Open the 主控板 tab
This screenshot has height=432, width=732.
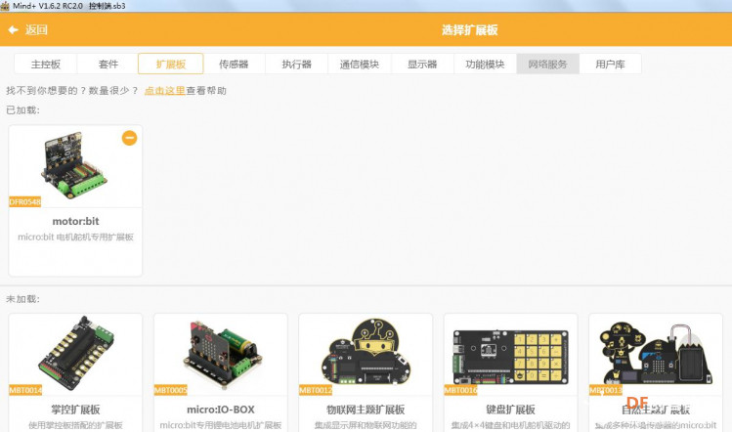click(46, 64)
